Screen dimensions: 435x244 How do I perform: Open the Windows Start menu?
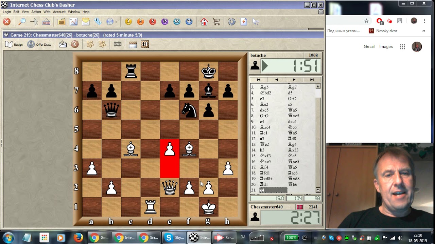(8, 238)
